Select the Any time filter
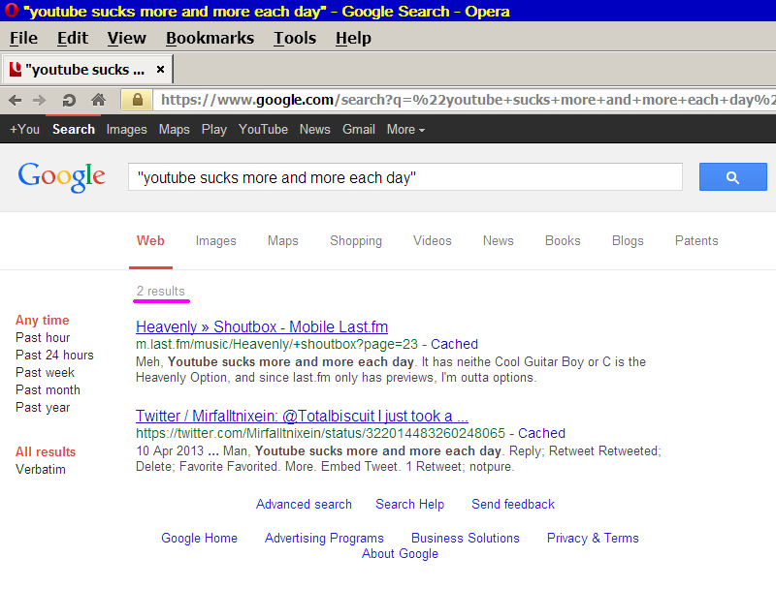 click(42, 321)
